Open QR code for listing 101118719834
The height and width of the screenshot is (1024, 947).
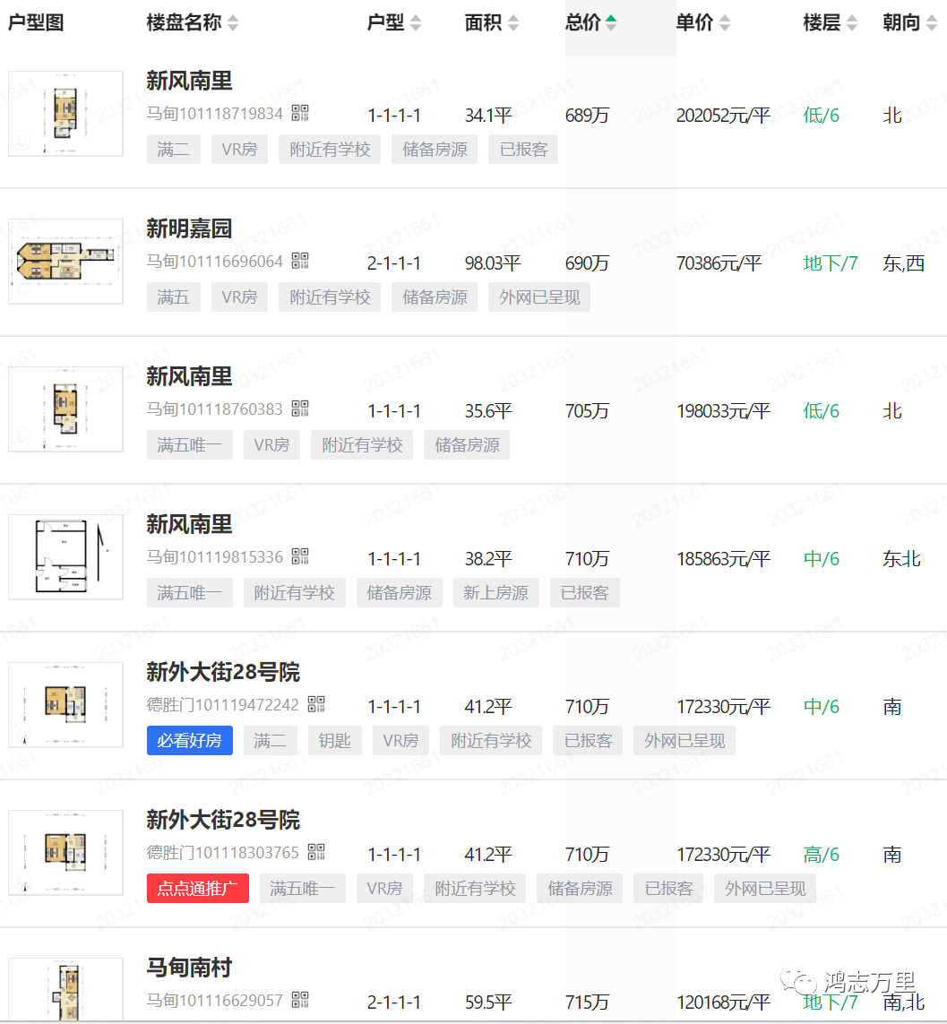coord(300,113)
